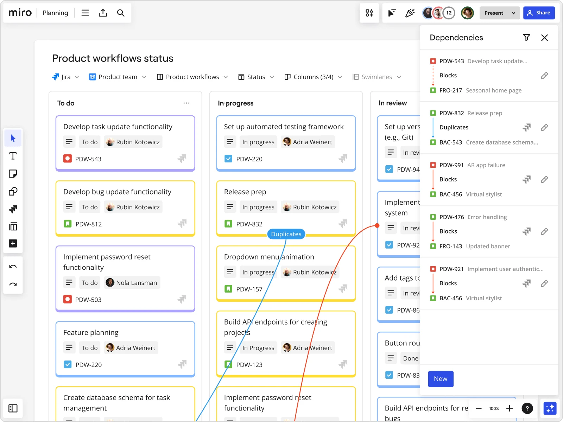
Task: Select the Shapes tool
Action: 13,191
